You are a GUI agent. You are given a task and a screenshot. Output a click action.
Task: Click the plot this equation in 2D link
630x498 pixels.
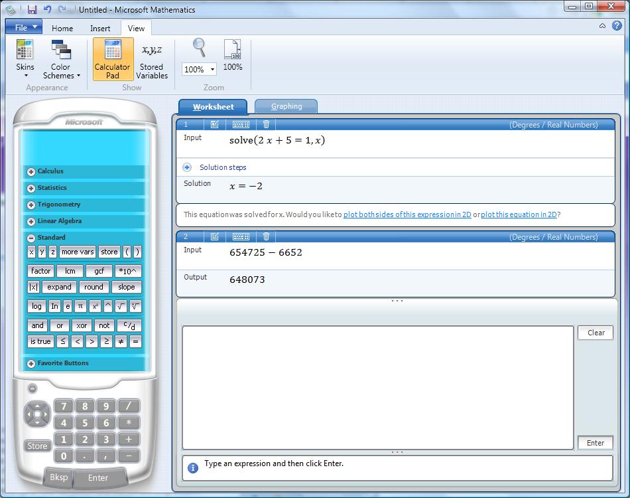pos(519,214)
